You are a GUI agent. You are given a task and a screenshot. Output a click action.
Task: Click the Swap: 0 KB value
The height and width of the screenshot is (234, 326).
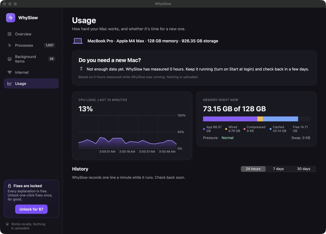[301, 138]
